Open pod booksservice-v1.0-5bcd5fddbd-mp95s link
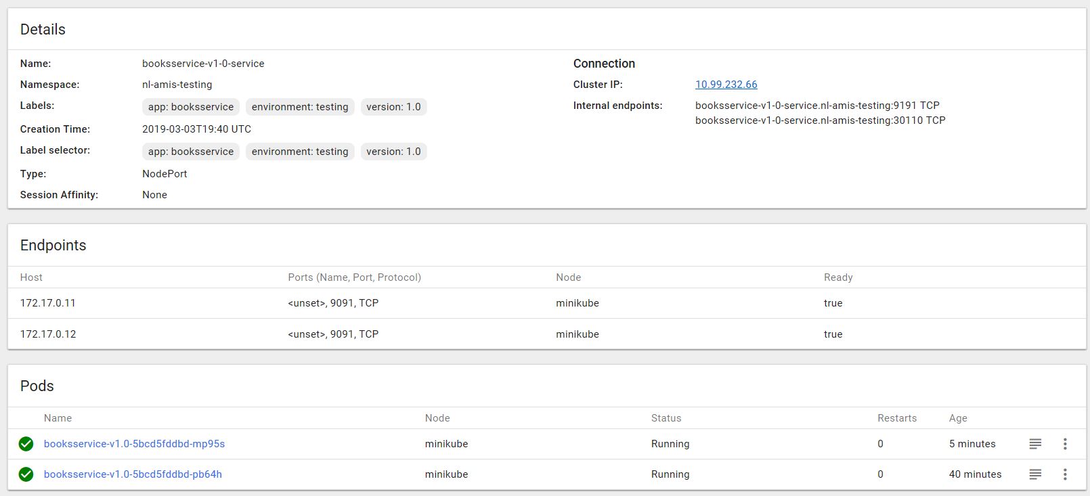Viewport: 1090px width, 496px height. tap(134, 444)
